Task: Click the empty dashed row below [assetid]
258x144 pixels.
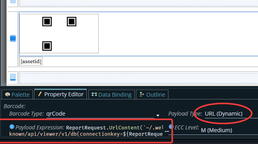Action: click(x=139, y=78)
